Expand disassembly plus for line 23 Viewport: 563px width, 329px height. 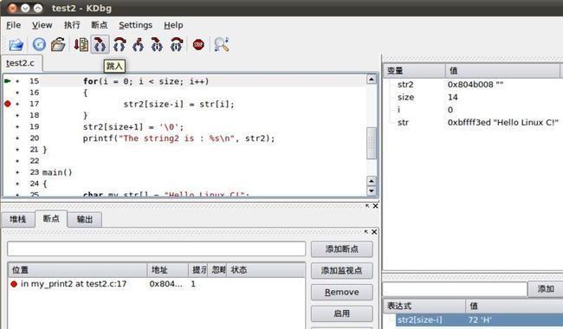[17, 172]
